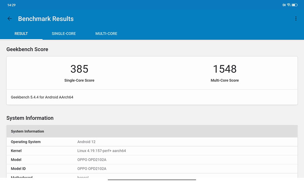Switch to the SINGLE-CORE tab
Screen dimensions: 304x182
[x=64, y=34]
